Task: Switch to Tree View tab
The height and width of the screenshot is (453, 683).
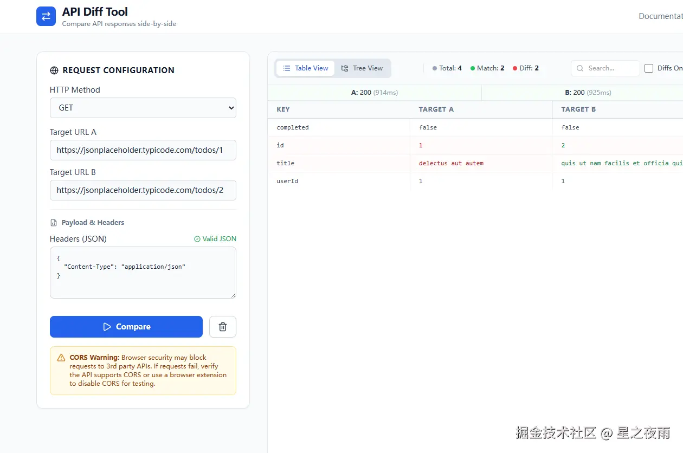Action: (362, 68)
